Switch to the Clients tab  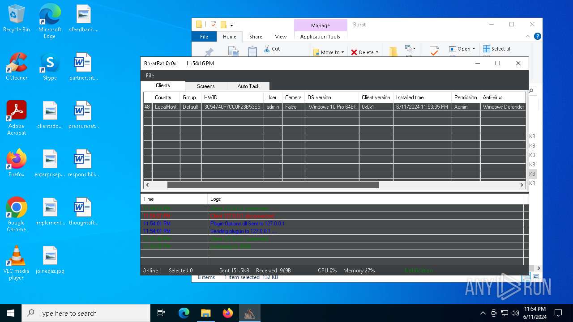(162, 85)
